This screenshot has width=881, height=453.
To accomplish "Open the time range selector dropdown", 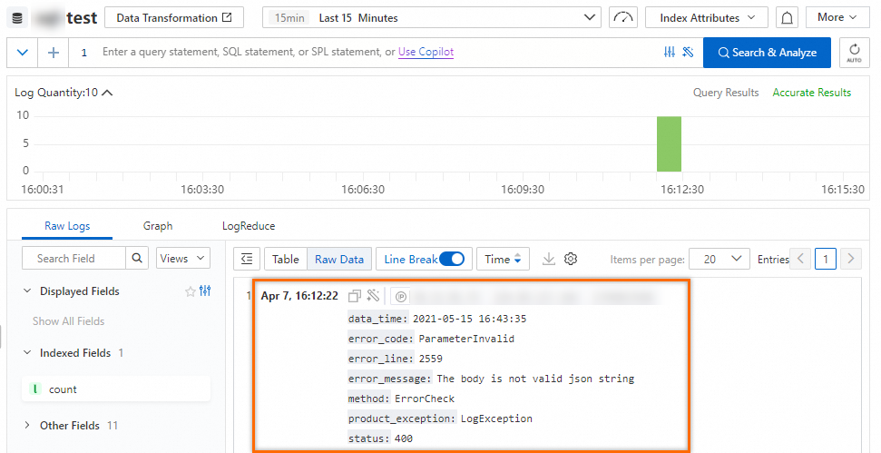I will [432, 17].
